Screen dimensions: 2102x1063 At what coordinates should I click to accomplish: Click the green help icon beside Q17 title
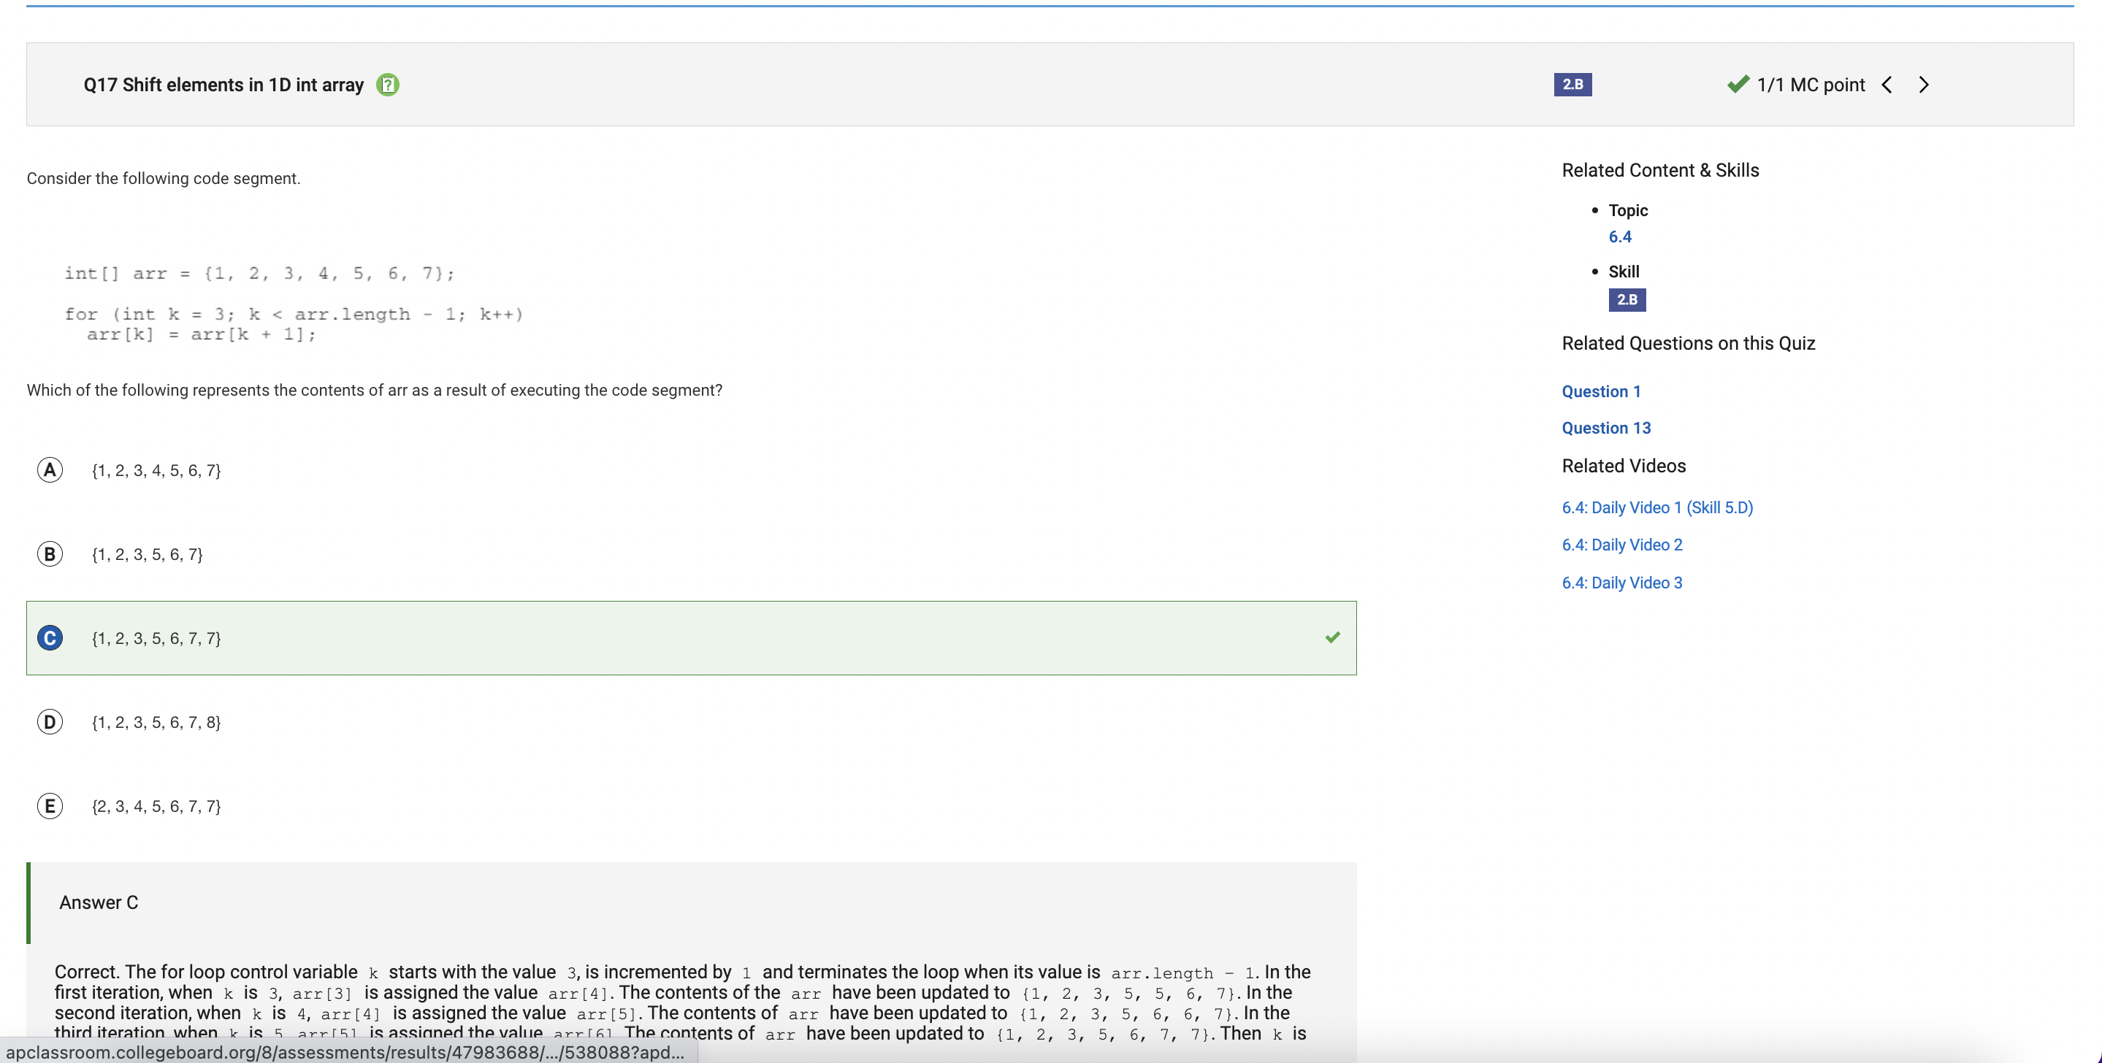coord(388,85)
